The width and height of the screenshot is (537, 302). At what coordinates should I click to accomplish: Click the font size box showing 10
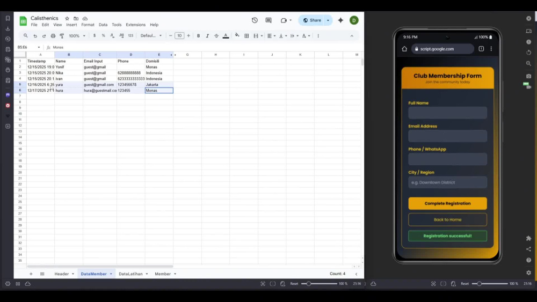(179, 35)
